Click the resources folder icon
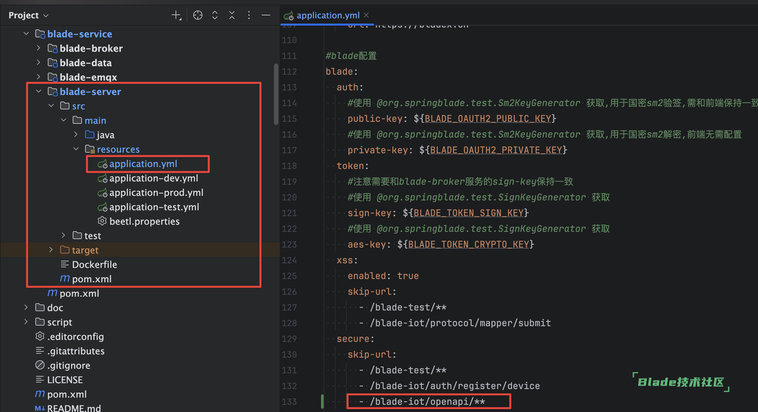 tap(90, 149)
